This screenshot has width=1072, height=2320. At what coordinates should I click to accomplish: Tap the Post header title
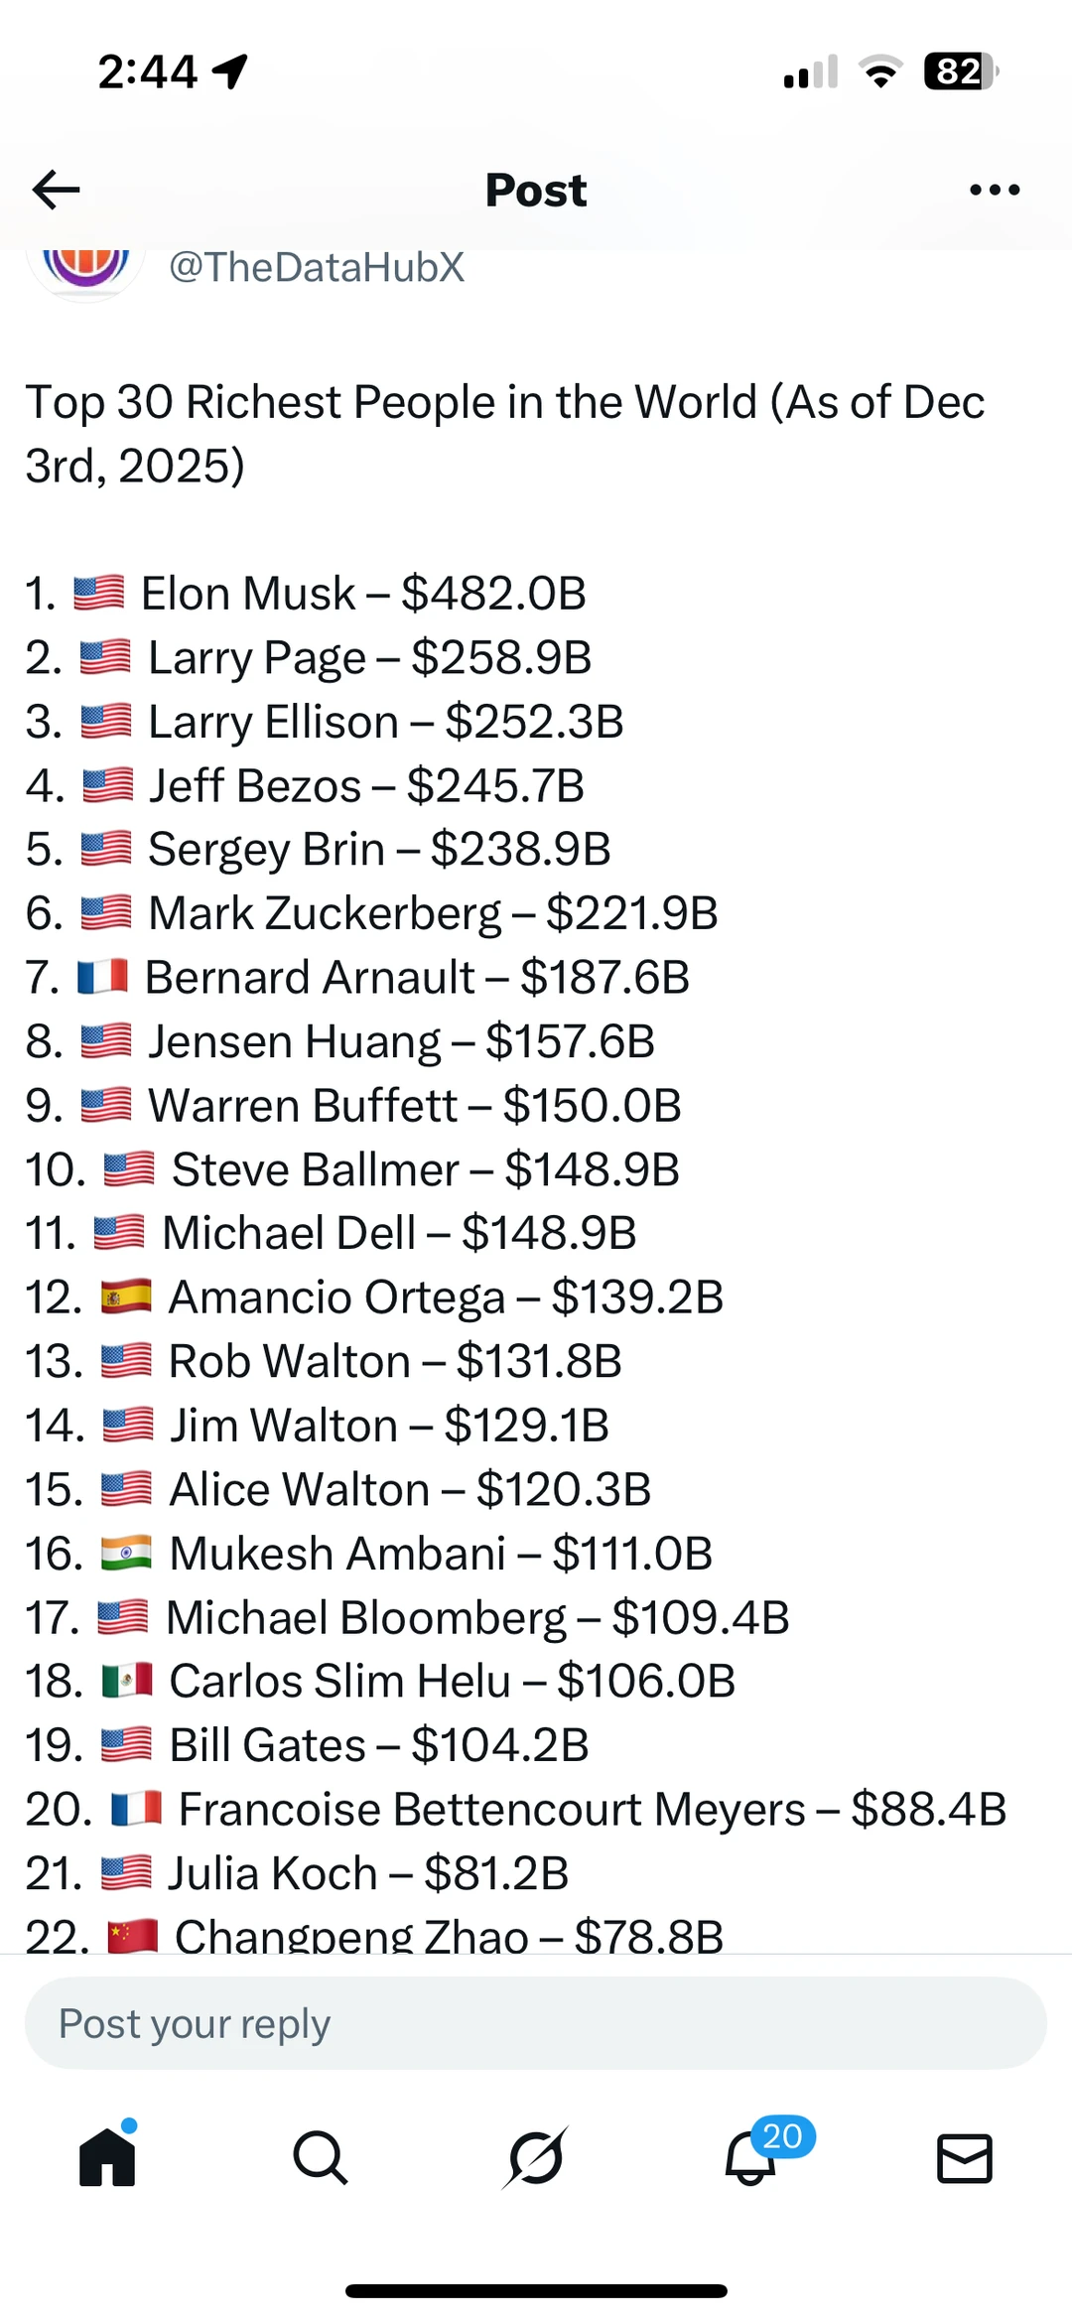point(536,190)
